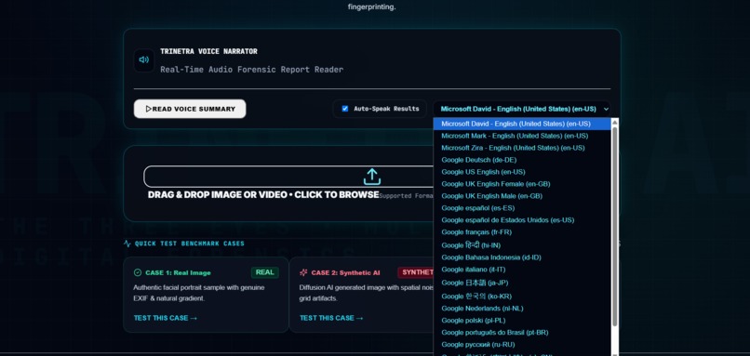Click the SYNTHETIC badge on Case 2
Viewport: 750px width, 356px height.
(x=416, y=272)
